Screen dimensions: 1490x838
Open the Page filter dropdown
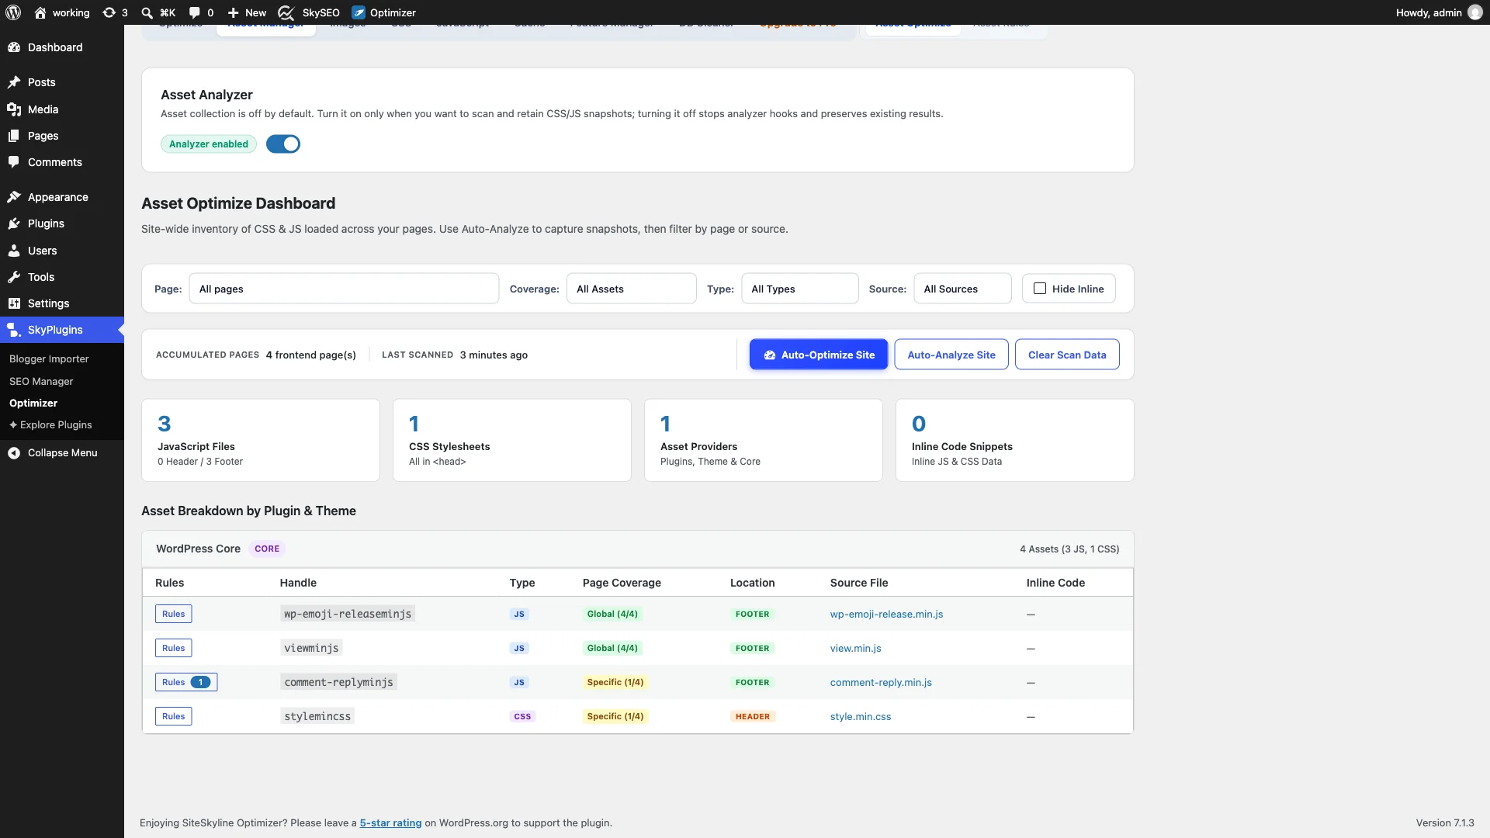click(x=344, y=289)
